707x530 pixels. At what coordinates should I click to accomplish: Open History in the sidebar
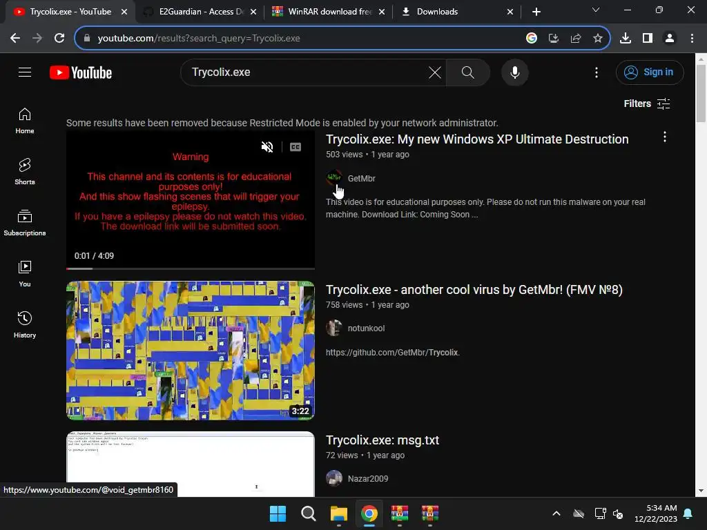pos(25,324)
